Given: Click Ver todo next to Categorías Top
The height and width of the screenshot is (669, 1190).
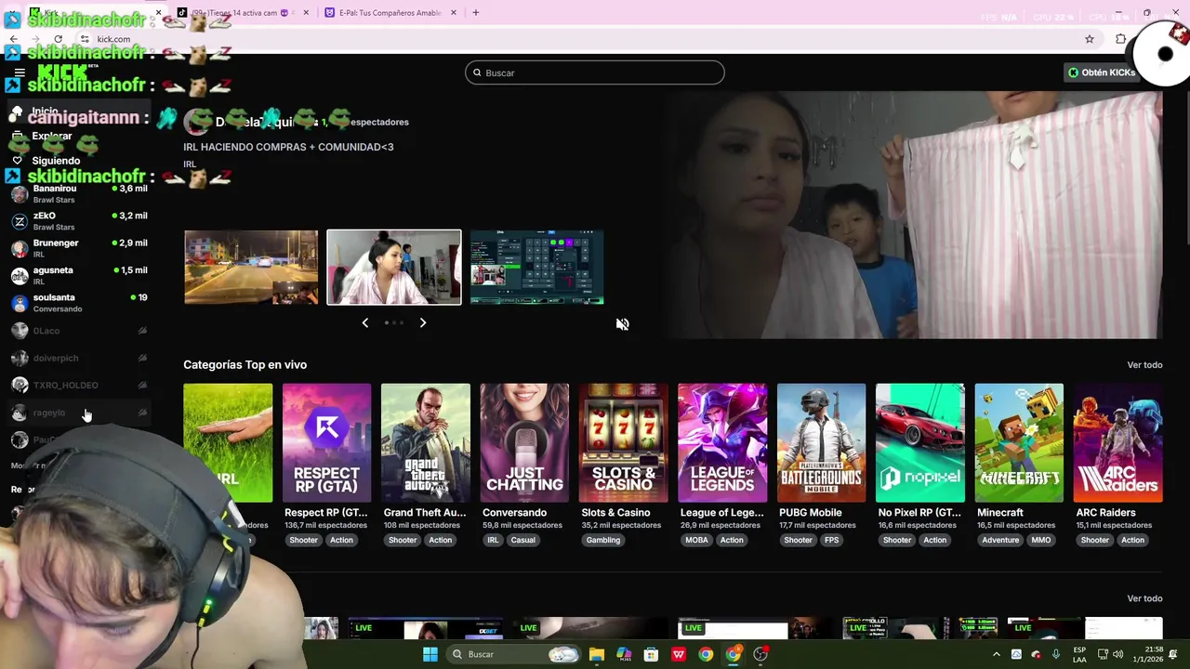Looking at the screenshot, I should (x=1144, y=365).
